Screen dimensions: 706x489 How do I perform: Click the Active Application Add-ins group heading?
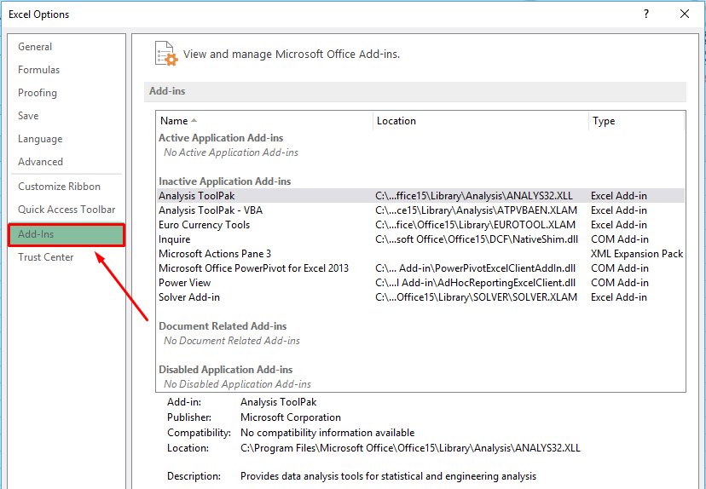[221, 138]
